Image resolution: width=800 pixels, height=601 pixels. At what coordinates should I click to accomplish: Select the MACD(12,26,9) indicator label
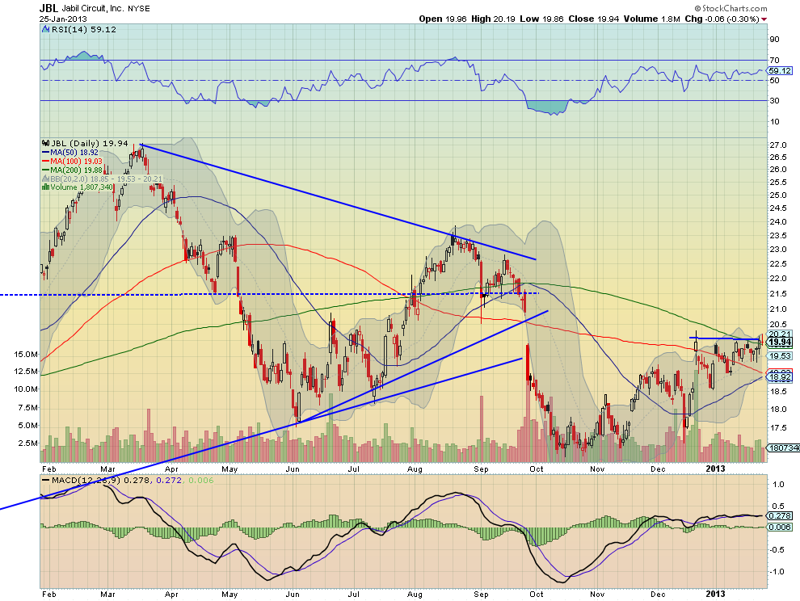(75, 483)
